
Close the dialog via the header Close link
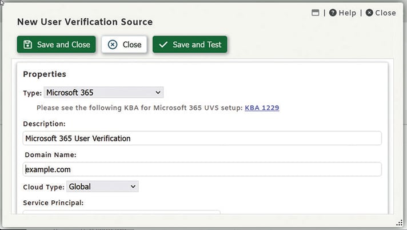pos(381,13)
